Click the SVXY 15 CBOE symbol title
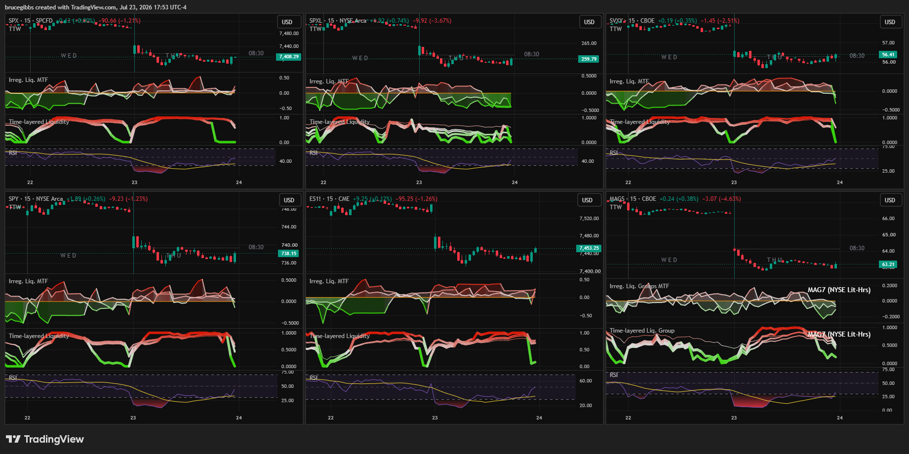The image size is (909, 454). click(x=632, y=21)
